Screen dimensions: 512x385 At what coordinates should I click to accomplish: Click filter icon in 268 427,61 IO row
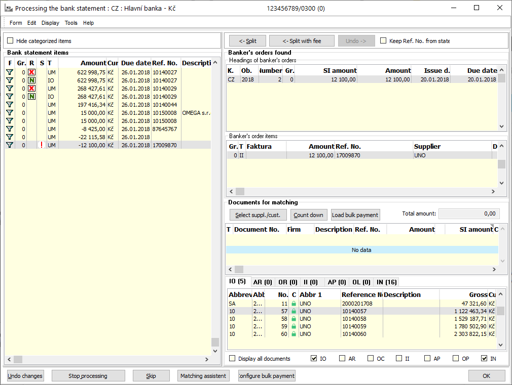10,97
